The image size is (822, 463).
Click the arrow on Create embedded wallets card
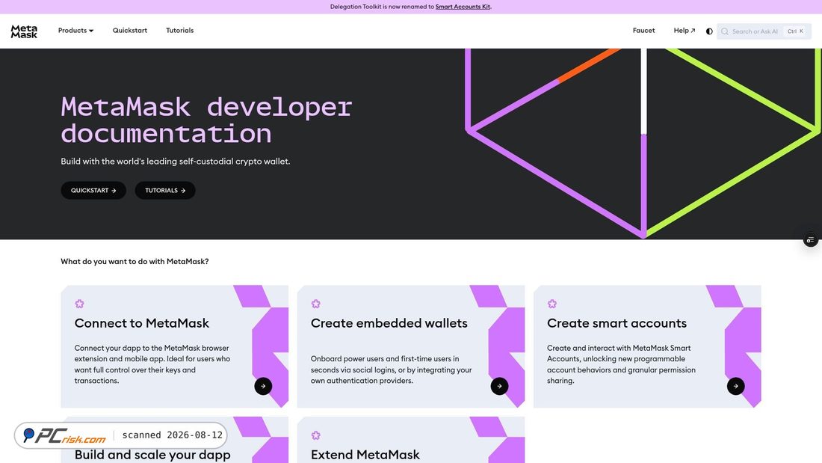click(x=500, y=386)
